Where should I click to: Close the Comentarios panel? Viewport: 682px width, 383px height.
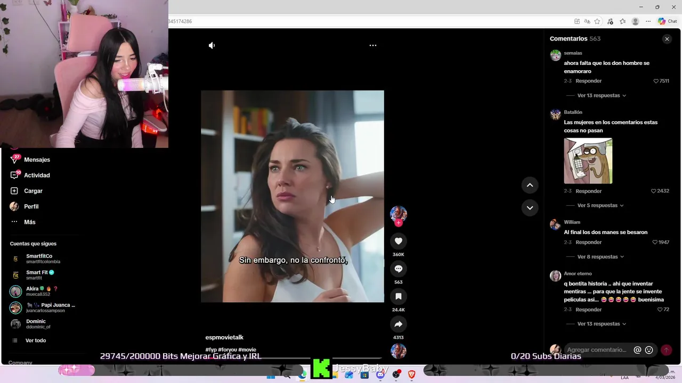(x=667, y=39)
